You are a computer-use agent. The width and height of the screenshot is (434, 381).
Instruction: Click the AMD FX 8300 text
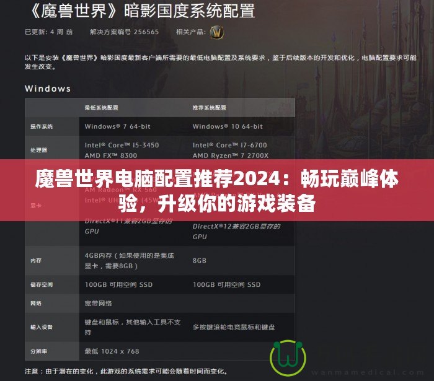[111, 155]
